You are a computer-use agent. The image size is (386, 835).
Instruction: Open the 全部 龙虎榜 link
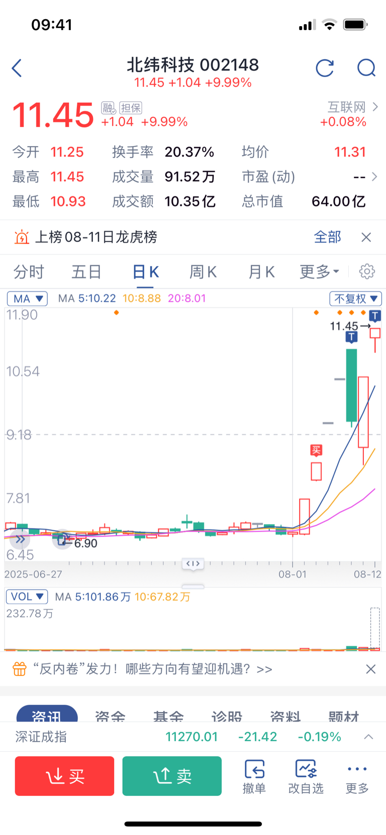point(327,237)
